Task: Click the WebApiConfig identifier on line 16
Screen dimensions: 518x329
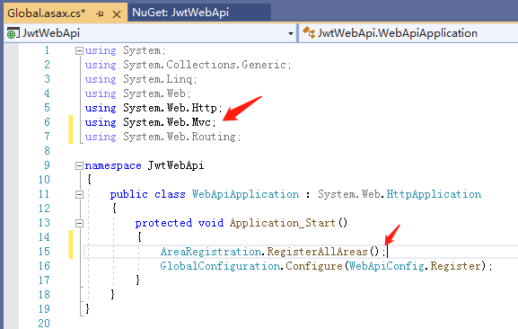Action: pos(387,266)
